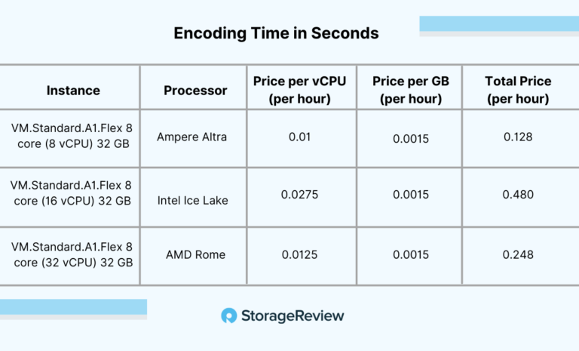
Task: Click the blue bar at top right
Action: pyautogui.click(x=499, y=23)
